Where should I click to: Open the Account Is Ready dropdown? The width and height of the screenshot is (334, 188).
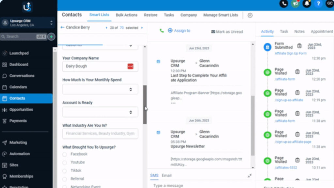tap(100, 112)
